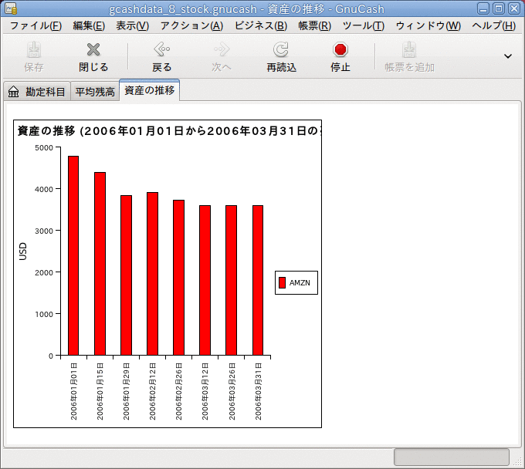
Task: Click the GnuCash window menu icon in title bar
Action: tap(11, 8)
